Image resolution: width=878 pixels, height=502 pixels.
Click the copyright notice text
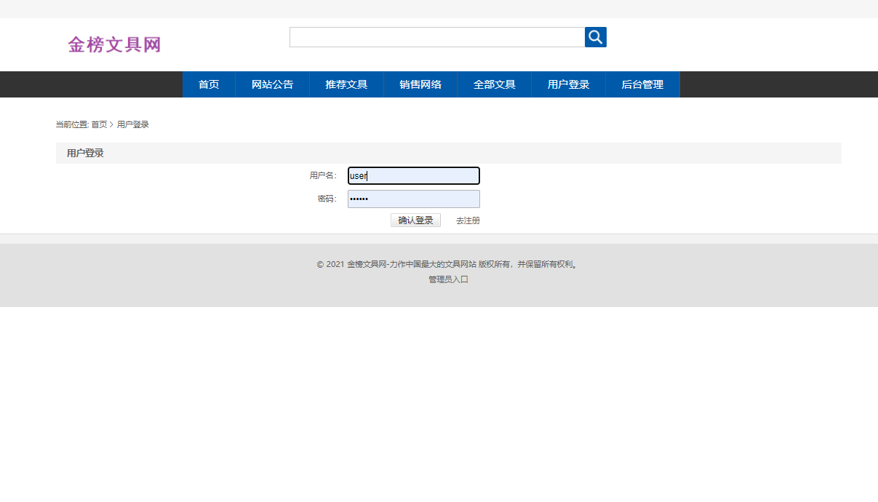click(447, 264)
